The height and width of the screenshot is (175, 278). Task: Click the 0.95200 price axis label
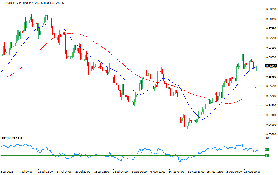[x=270, y=96]
